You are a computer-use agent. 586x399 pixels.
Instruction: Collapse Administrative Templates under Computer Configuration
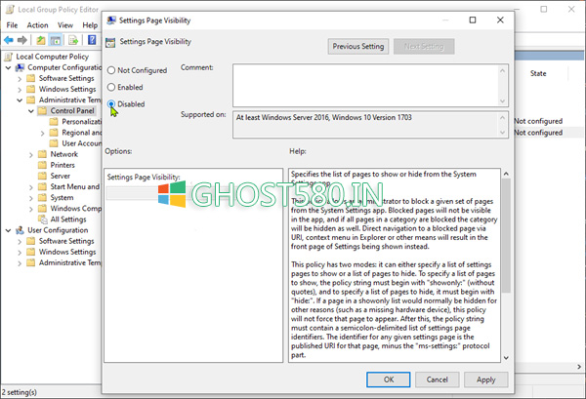coord(20,100)
